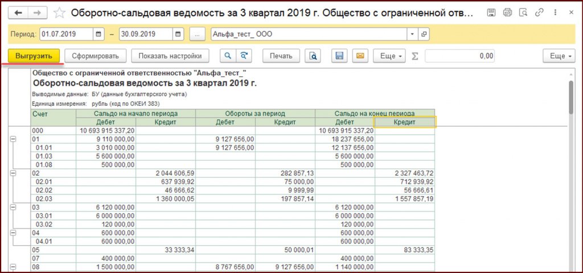Save report using the diskette icon
583x273 pixels.
(x=339, y=56)
